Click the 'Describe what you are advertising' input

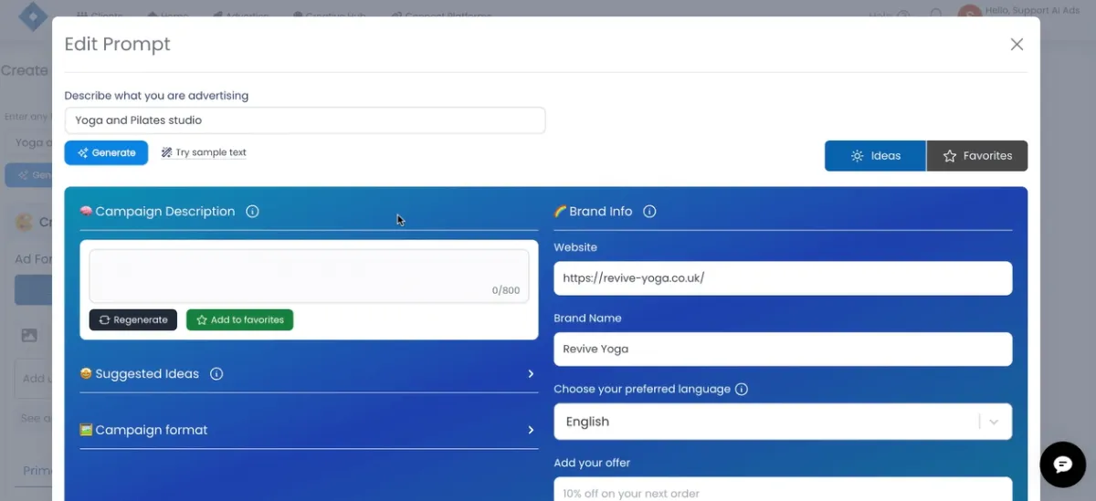pos(305,120)
